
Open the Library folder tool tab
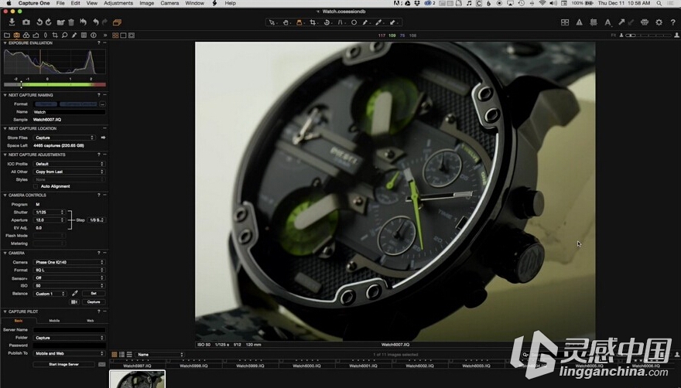pos(7,35)
